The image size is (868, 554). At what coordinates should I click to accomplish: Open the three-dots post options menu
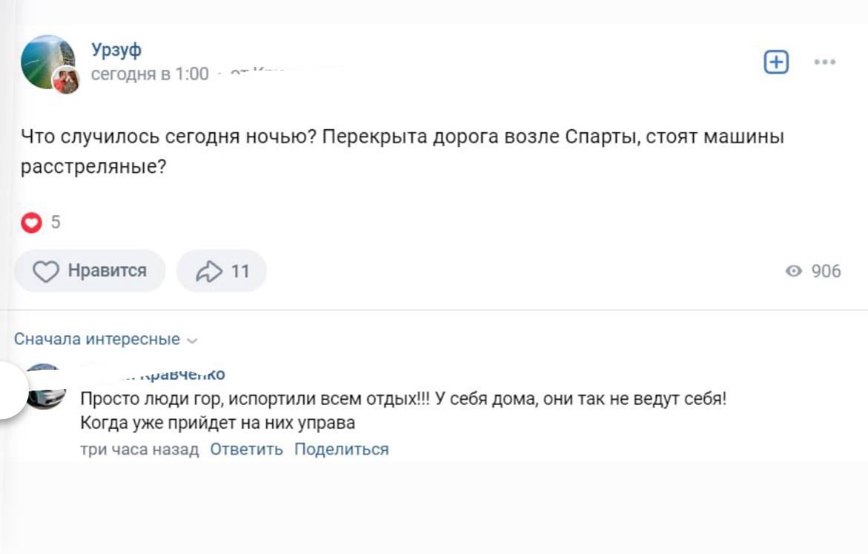coord(825,63)
